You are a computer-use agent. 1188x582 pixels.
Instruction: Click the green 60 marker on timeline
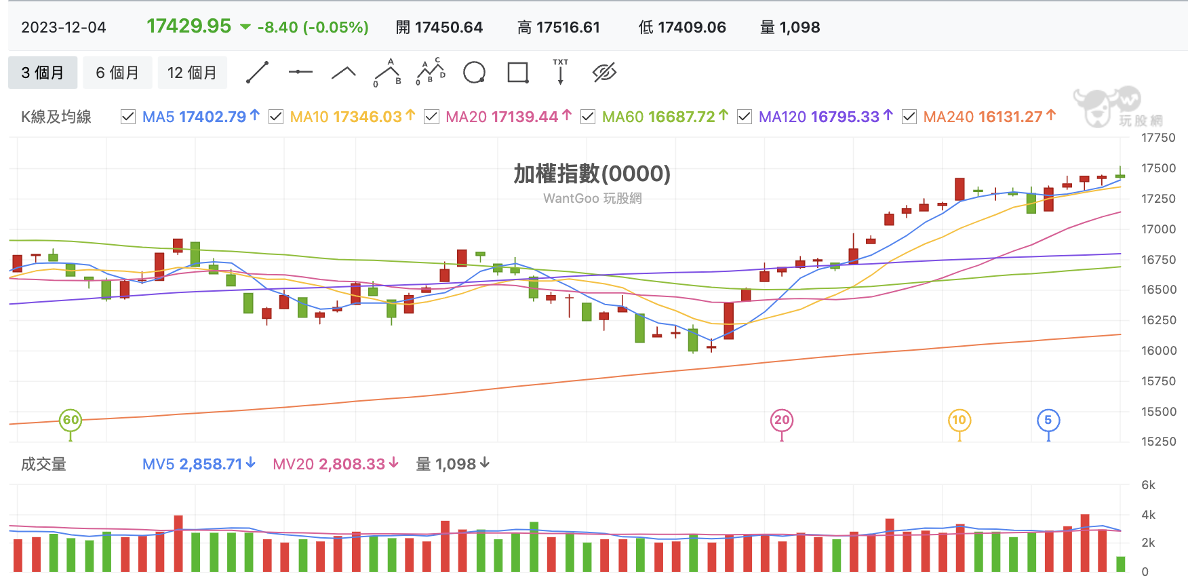tap(71, 420)
